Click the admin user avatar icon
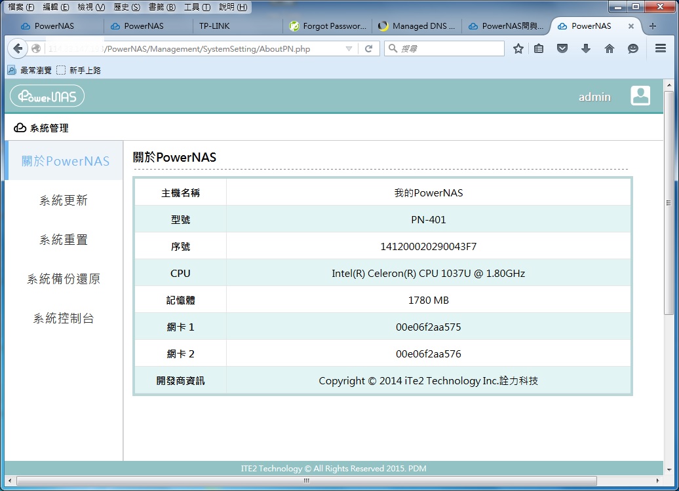The image size is (679, 491). point(640,96)
